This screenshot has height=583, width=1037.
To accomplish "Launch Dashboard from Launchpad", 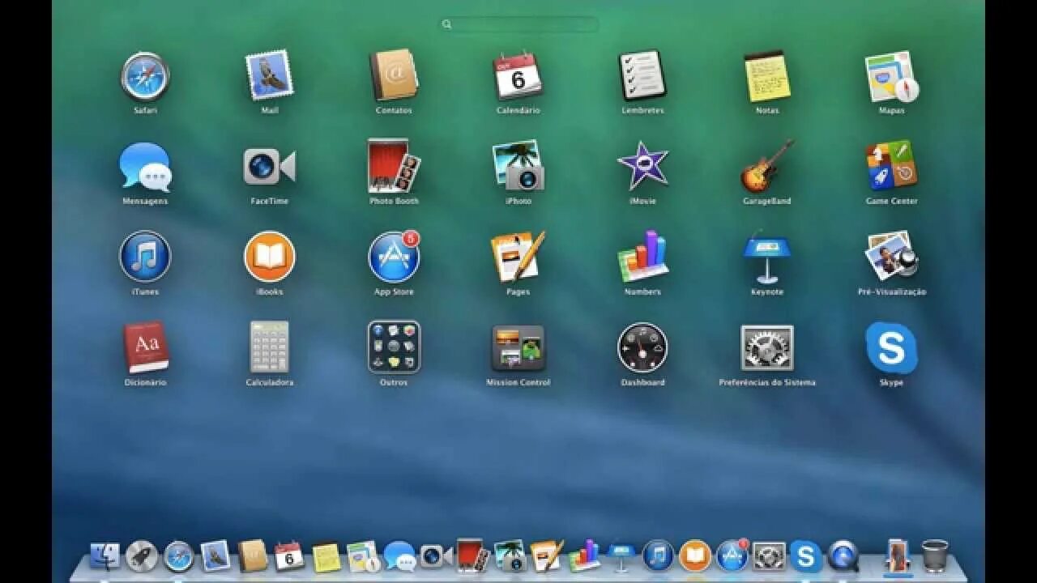I will [x=642, y=347].
